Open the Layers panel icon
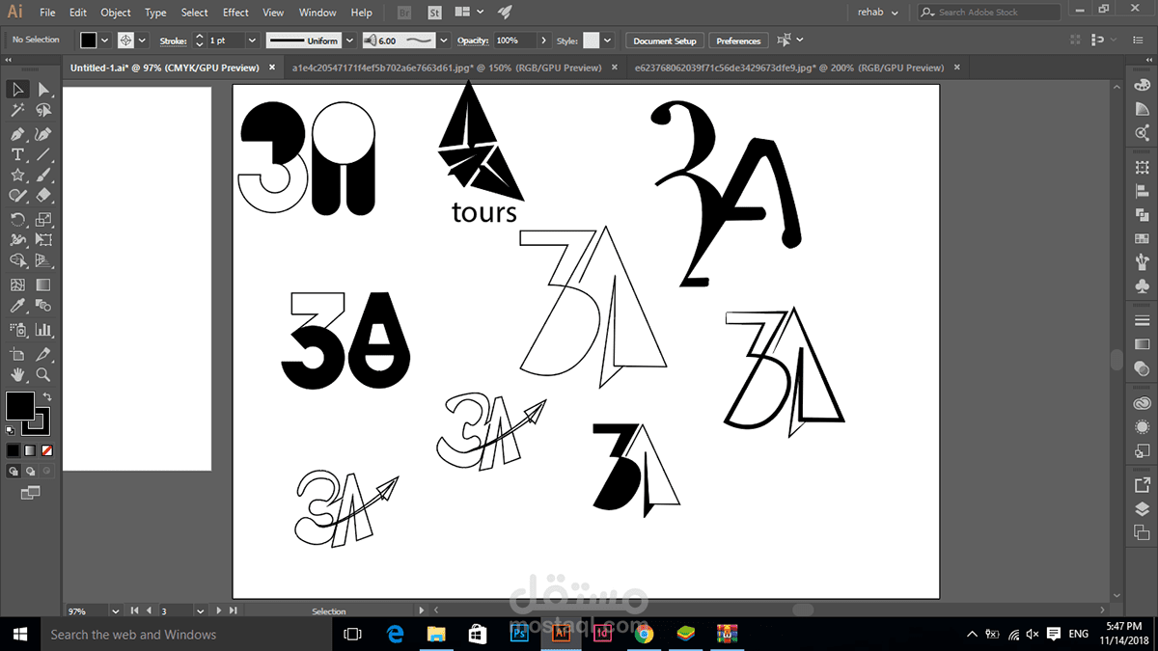The width and height of the screenshot is (1158, 651). point(1143,509)
